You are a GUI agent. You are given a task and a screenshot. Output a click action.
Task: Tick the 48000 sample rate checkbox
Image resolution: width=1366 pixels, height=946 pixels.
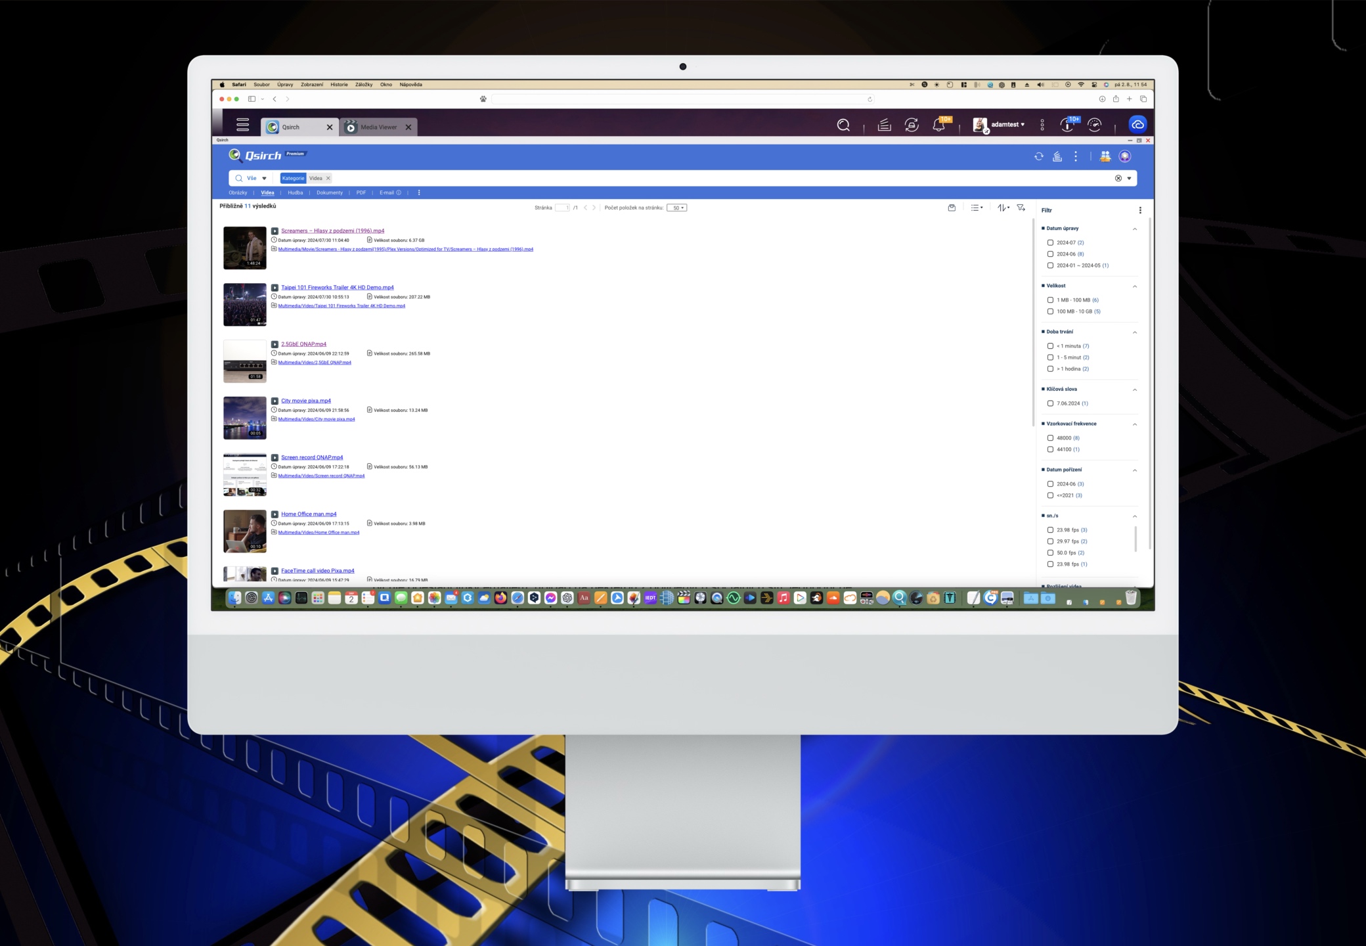(1050, 438)
